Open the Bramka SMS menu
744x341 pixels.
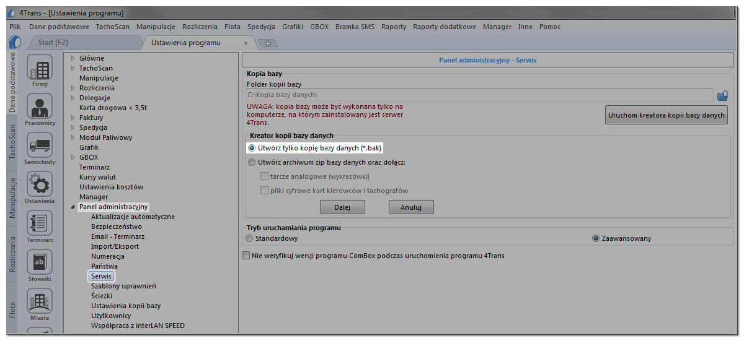pyautogui.click(x=355, y=27)
